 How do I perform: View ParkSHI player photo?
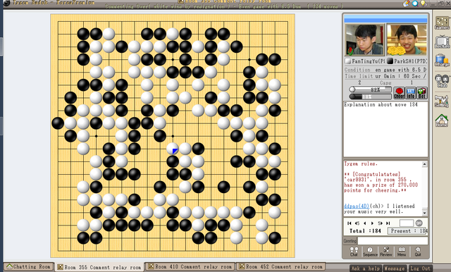coord(407,39)
